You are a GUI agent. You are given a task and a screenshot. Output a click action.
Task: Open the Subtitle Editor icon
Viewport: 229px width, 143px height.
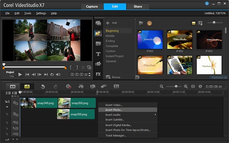pos(116,86)
